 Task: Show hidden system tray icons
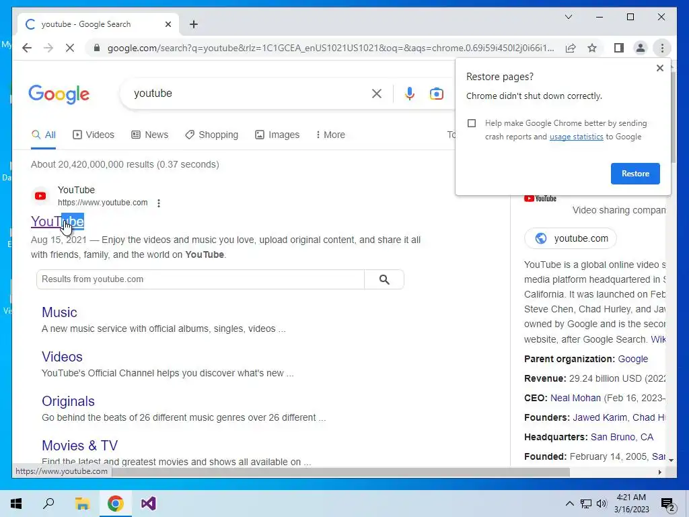pos(569,504)
